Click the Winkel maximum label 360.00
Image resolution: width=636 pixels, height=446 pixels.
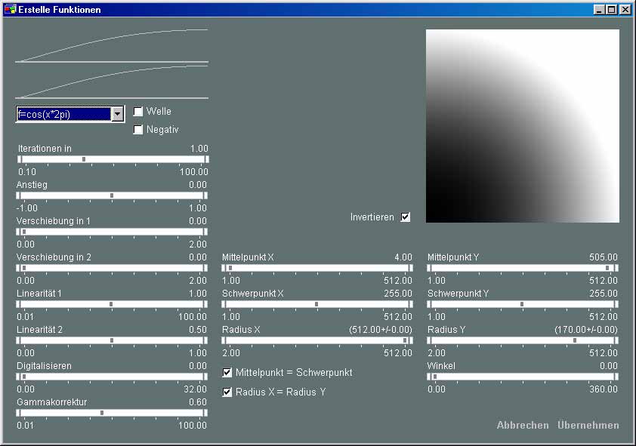(x=604, y=389)
